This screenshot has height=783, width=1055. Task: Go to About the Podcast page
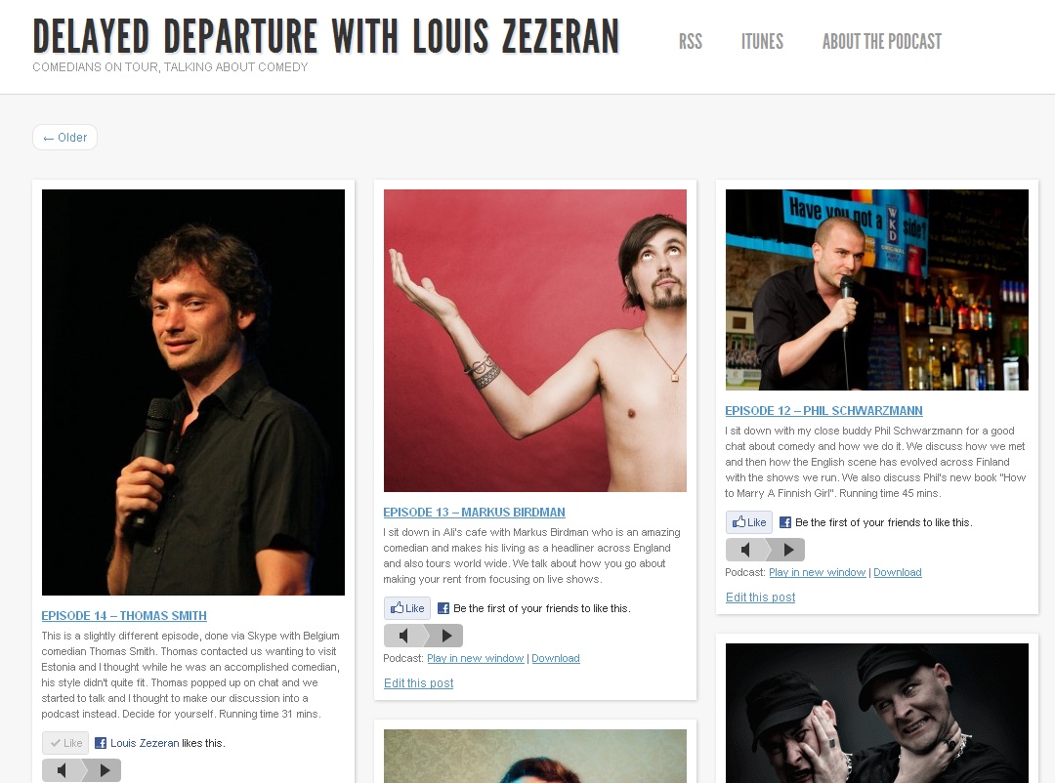click(x=882, y=42)
